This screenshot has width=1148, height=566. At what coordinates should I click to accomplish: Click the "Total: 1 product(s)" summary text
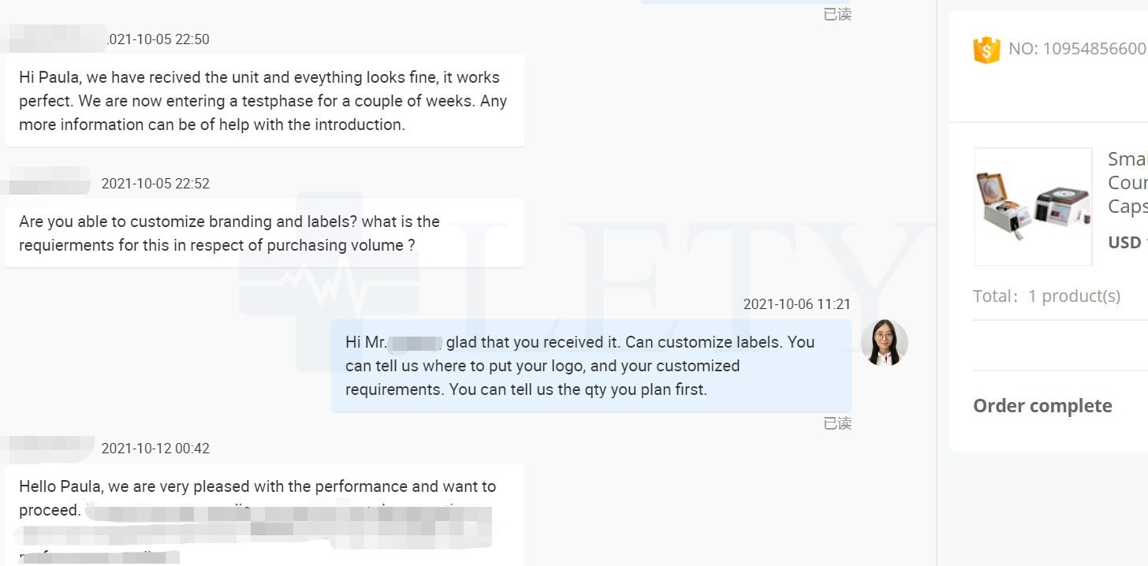coord(1046,296)
